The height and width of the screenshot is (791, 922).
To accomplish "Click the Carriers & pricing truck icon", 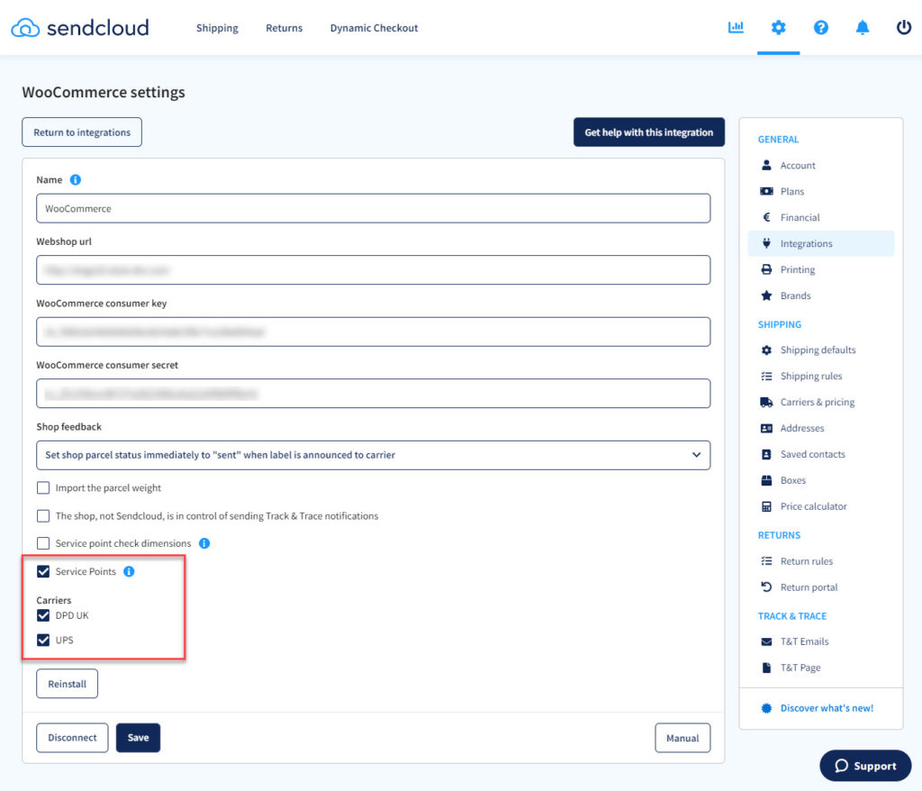I will pos(766,402).
